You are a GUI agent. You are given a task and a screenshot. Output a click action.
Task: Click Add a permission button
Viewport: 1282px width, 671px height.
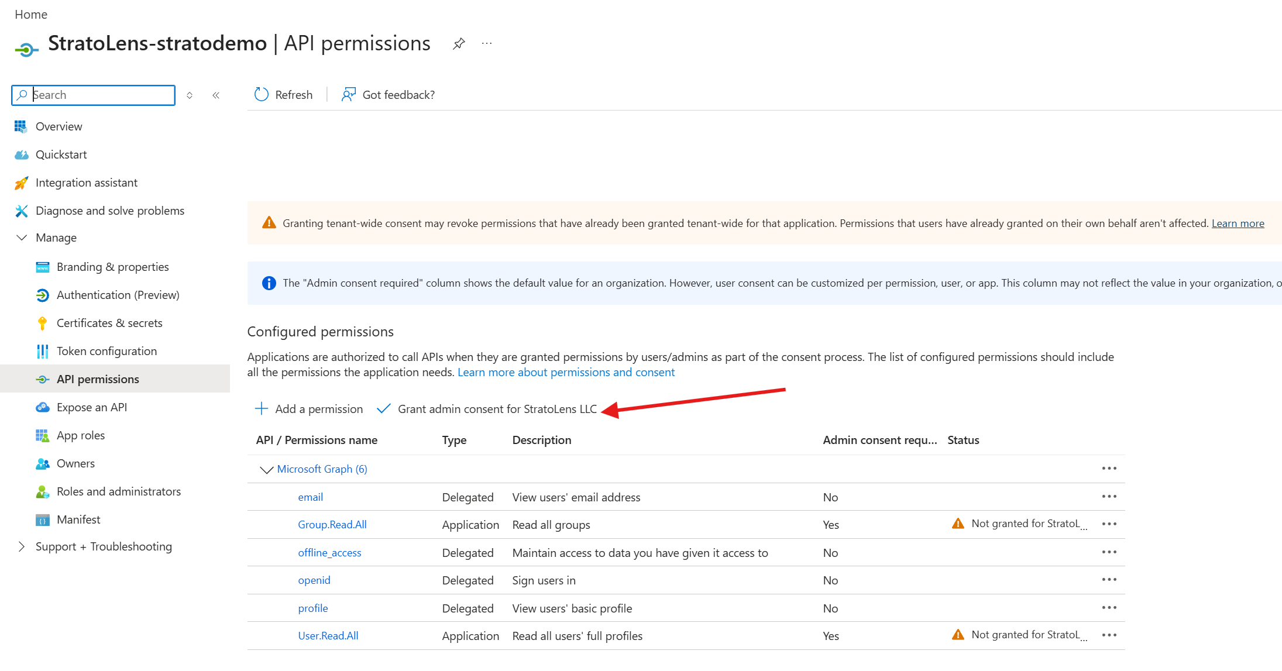coord(309,409)
